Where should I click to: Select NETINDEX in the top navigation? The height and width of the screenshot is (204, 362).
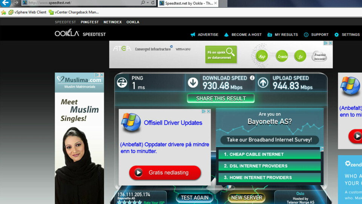(112, 22)
